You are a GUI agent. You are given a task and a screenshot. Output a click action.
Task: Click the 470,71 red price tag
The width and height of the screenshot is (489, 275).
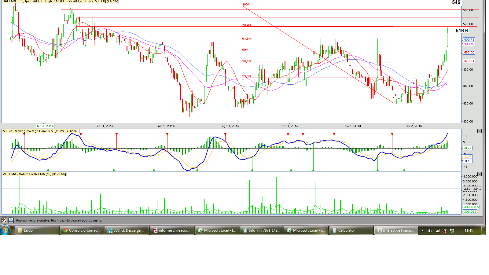(x=469, y=61)
